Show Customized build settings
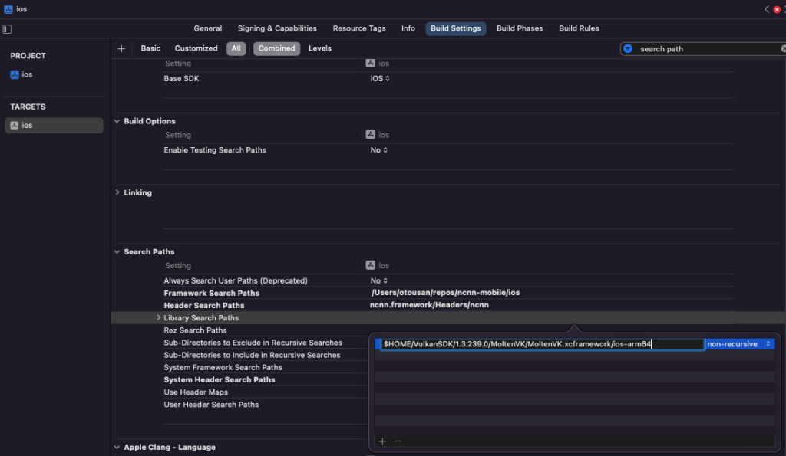 click(x=196, y=48)
